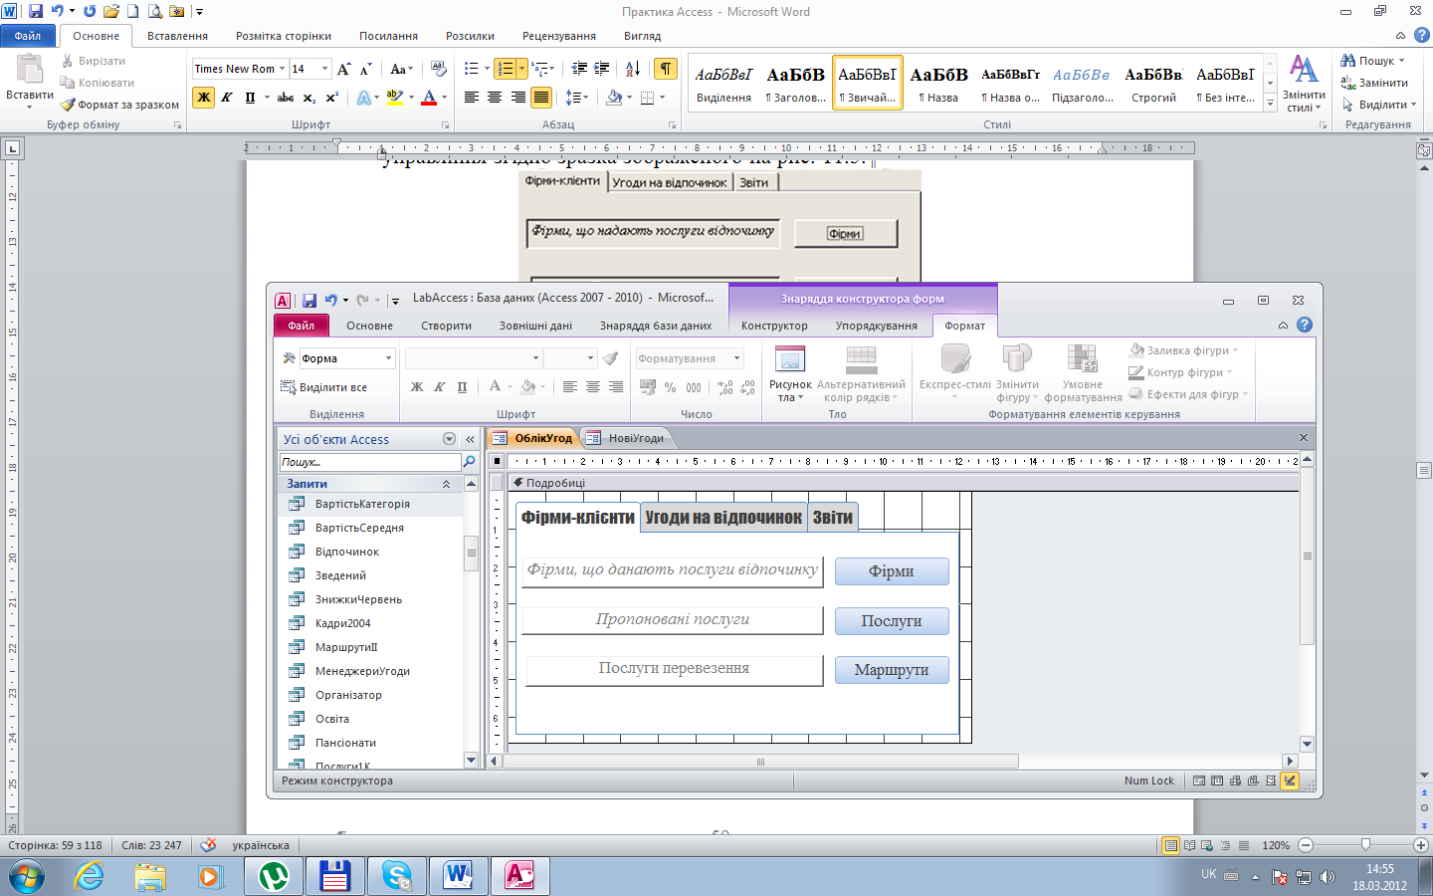
Task: Click increase indent icon in Word
Action: [602, 69]
